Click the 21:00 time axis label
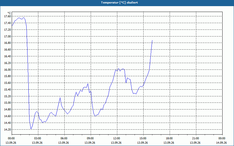The width and height of the screenshot is (234, 146). [x=195, y=138]
